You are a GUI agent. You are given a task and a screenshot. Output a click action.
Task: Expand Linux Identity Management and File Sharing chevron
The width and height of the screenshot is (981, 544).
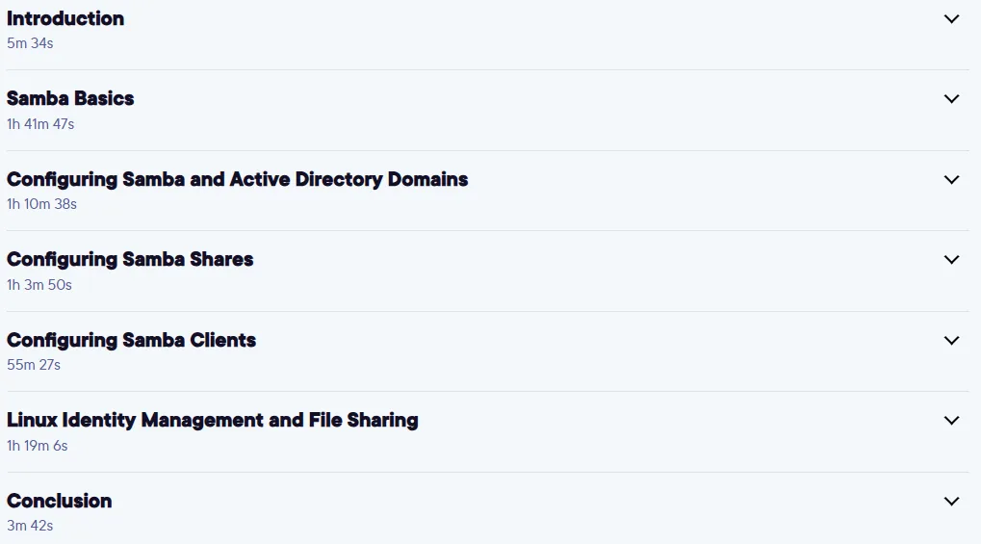951,421
